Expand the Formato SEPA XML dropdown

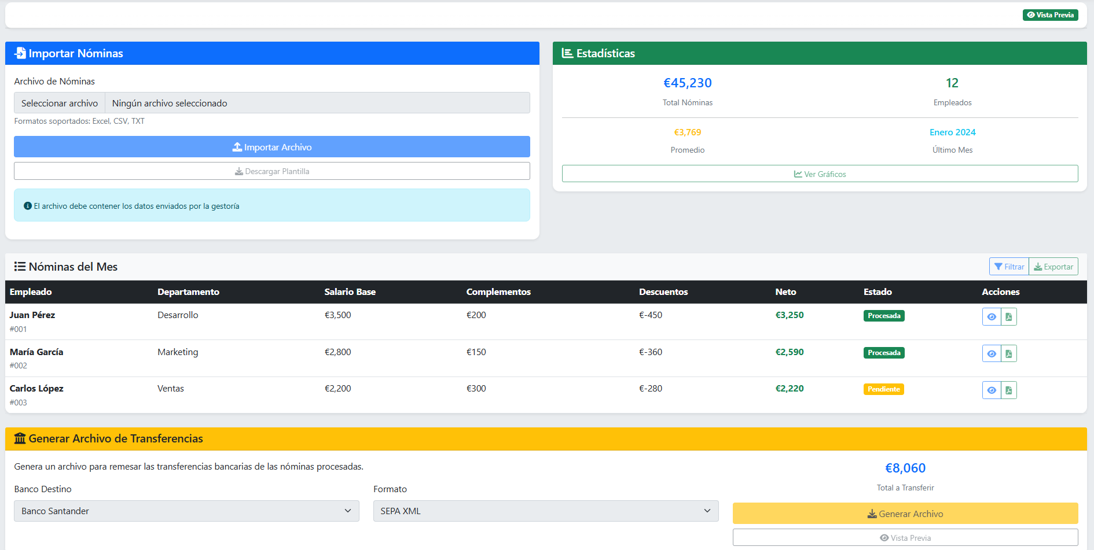pyautogui.click(x=545, y=511)
